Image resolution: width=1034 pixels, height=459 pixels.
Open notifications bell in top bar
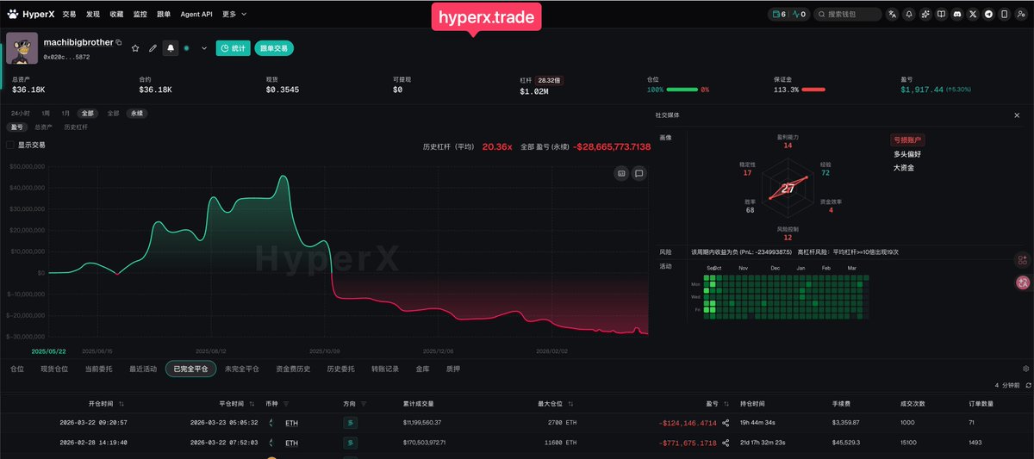click(x=908, y=15)
